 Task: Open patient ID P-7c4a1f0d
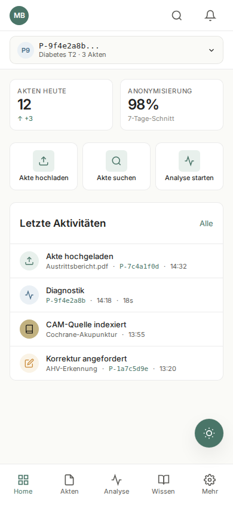[139, 266]
